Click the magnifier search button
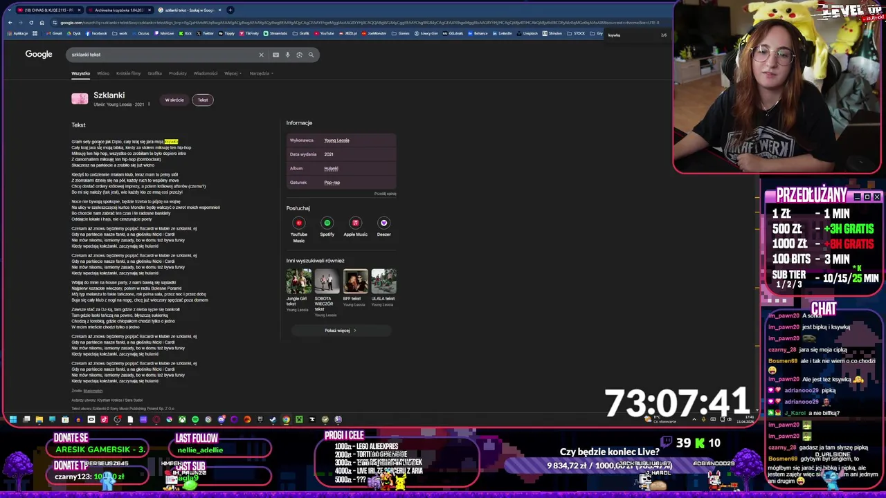 [311, 55]
